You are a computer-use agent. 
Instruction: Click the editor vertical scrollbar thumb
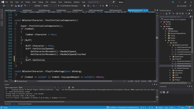pos(157,38)
